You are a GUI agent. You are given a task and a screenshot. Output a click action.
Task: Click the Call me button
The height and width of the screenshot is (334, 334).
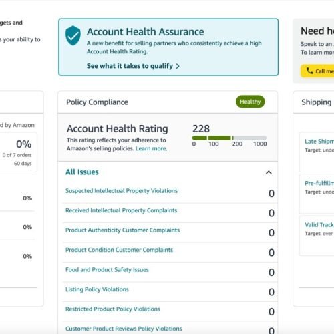tap(317, 71)
